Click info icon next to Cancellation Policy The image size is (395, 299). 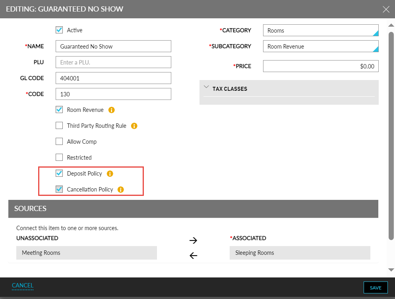(121, 190)
